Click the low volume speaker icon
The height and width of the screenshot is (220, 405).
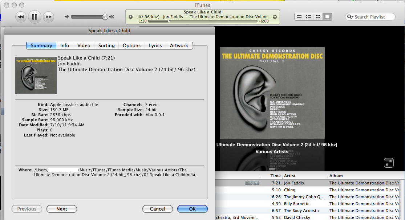[x=67, y=17]
